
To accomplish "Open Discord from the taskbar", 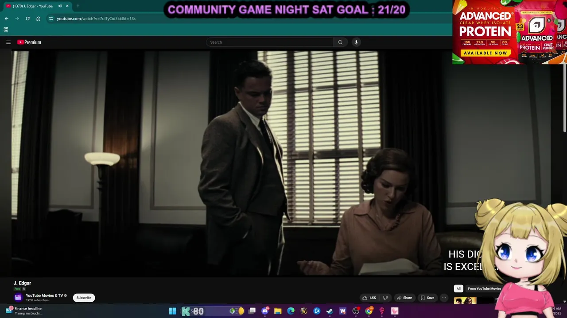I will (x=265, y=311).
